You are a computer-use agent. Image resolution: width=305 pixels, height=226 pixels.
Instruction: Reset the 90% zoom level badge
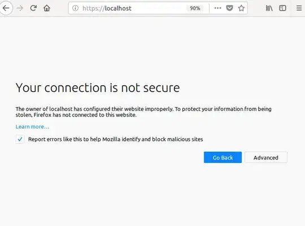click(195, 8)
